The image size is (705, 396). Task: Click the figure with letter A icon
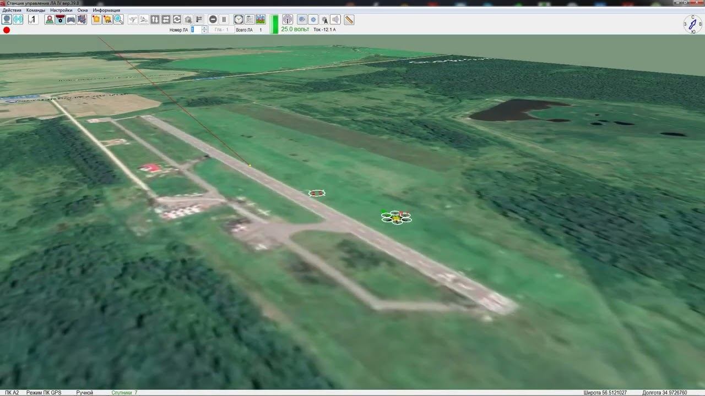(x=325, y=20)
